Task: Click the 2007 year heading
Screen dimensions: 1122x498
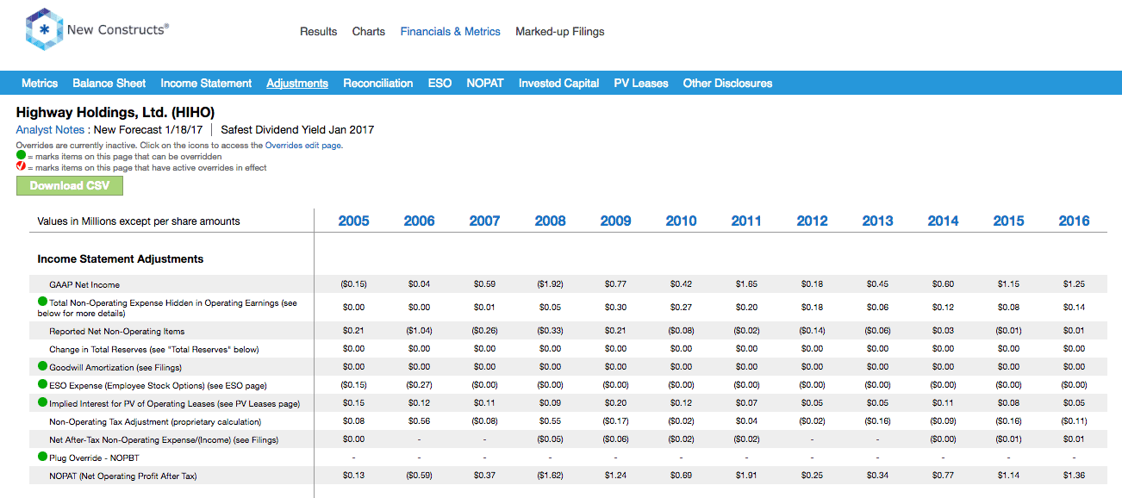Action: 485,221
